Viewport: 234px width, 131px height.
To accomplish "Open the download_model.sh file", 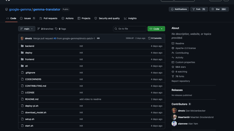I will [x=36, y=113].
